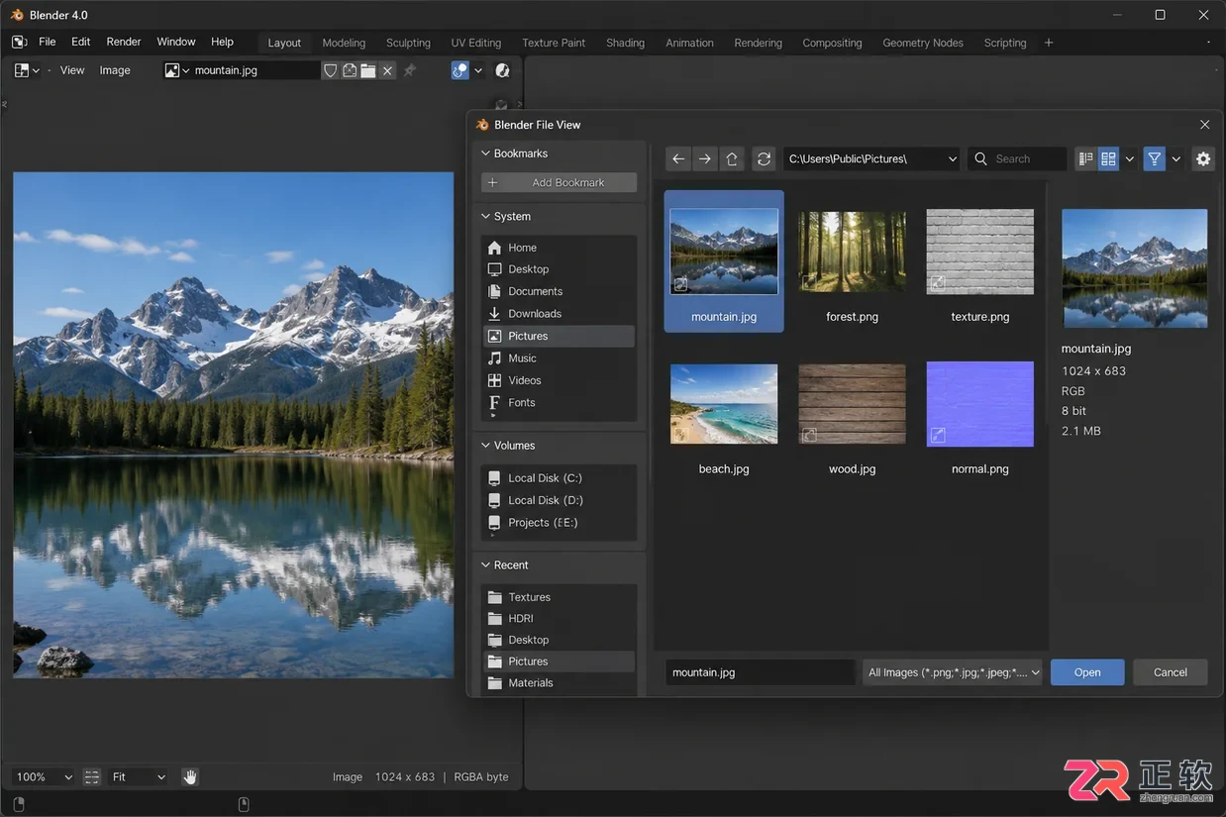Open the All Images file type dropdown
The height and width of the screenshot is (817, 1226).
pos(953,672)
